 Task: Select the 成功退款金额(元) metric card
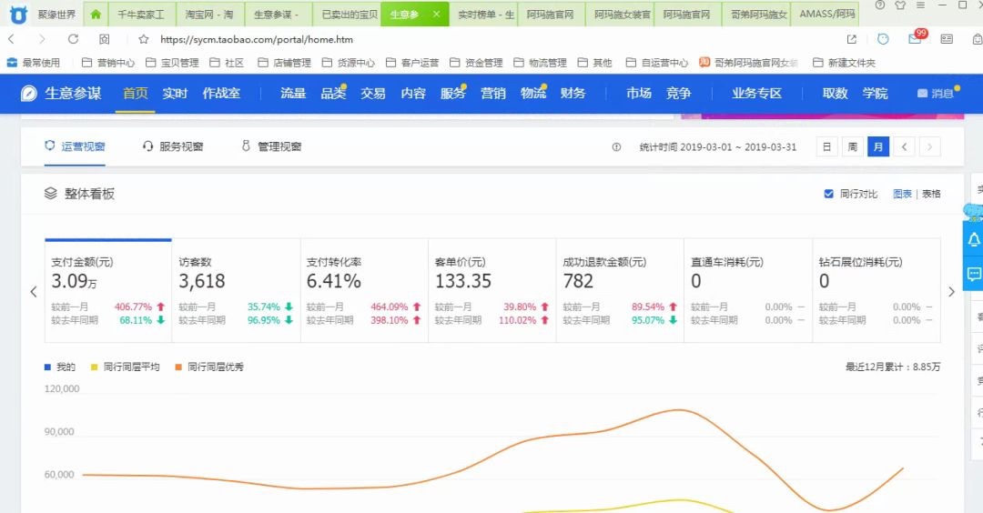tap(620, 291)
